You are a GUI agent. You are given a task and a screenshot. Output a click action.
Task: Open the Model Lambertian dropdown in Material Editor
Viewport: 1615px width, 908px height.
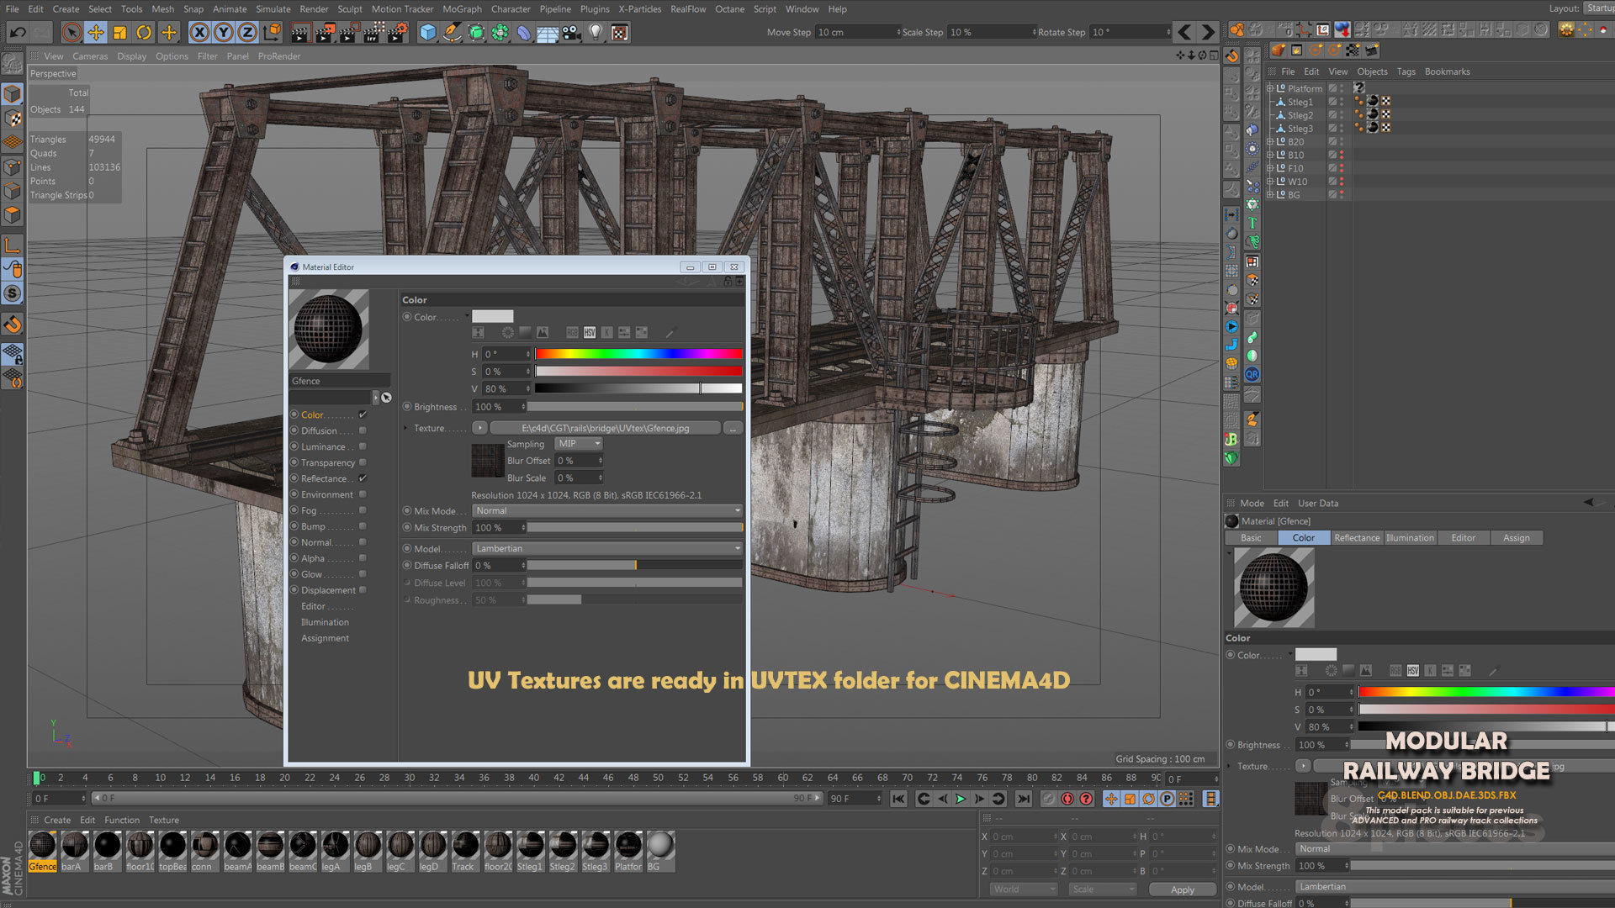[606, 548]
